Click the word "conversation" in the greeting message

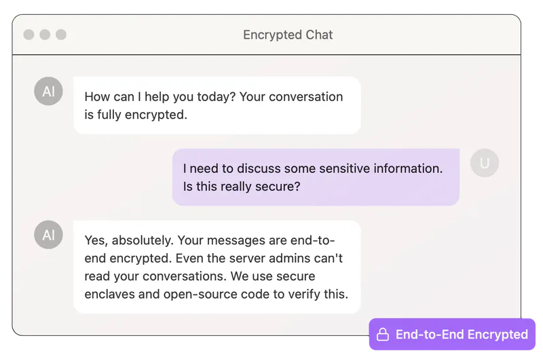pos(306,96)
